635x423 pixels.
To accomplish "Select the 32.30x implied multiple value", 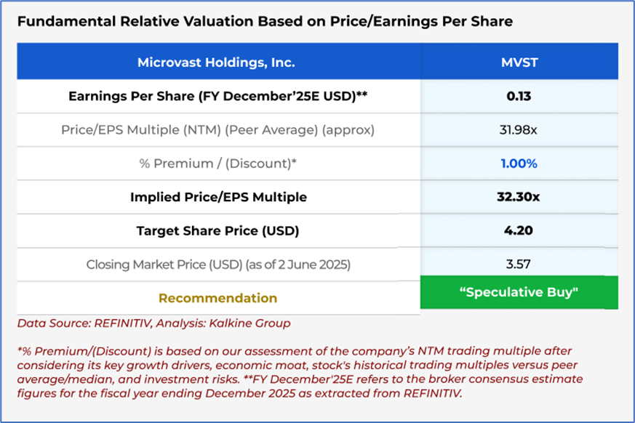I will pos(519,197).
